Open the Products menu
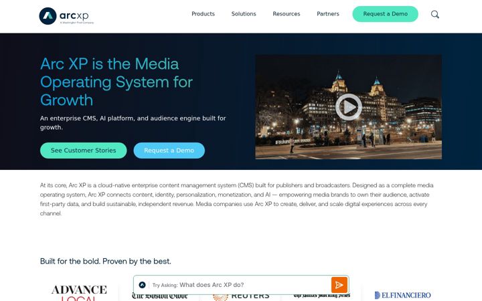Image resolution: width=482 pixels, height=301 pixels. point(203,14)
